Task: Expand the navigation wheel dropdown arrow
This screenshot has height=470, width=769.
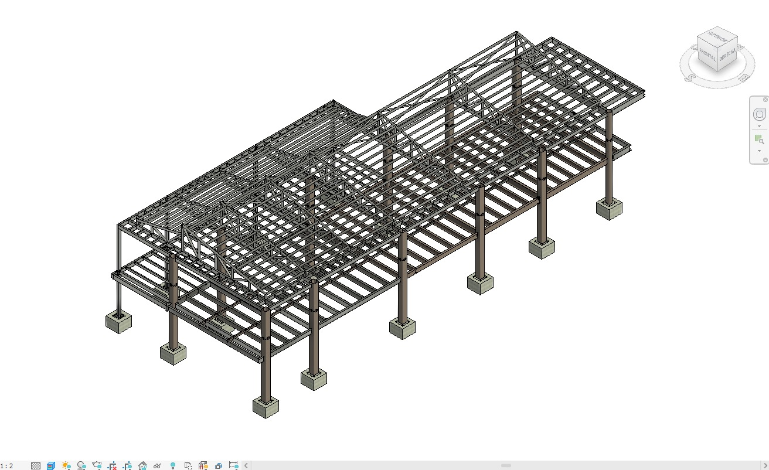Action: 760,125
